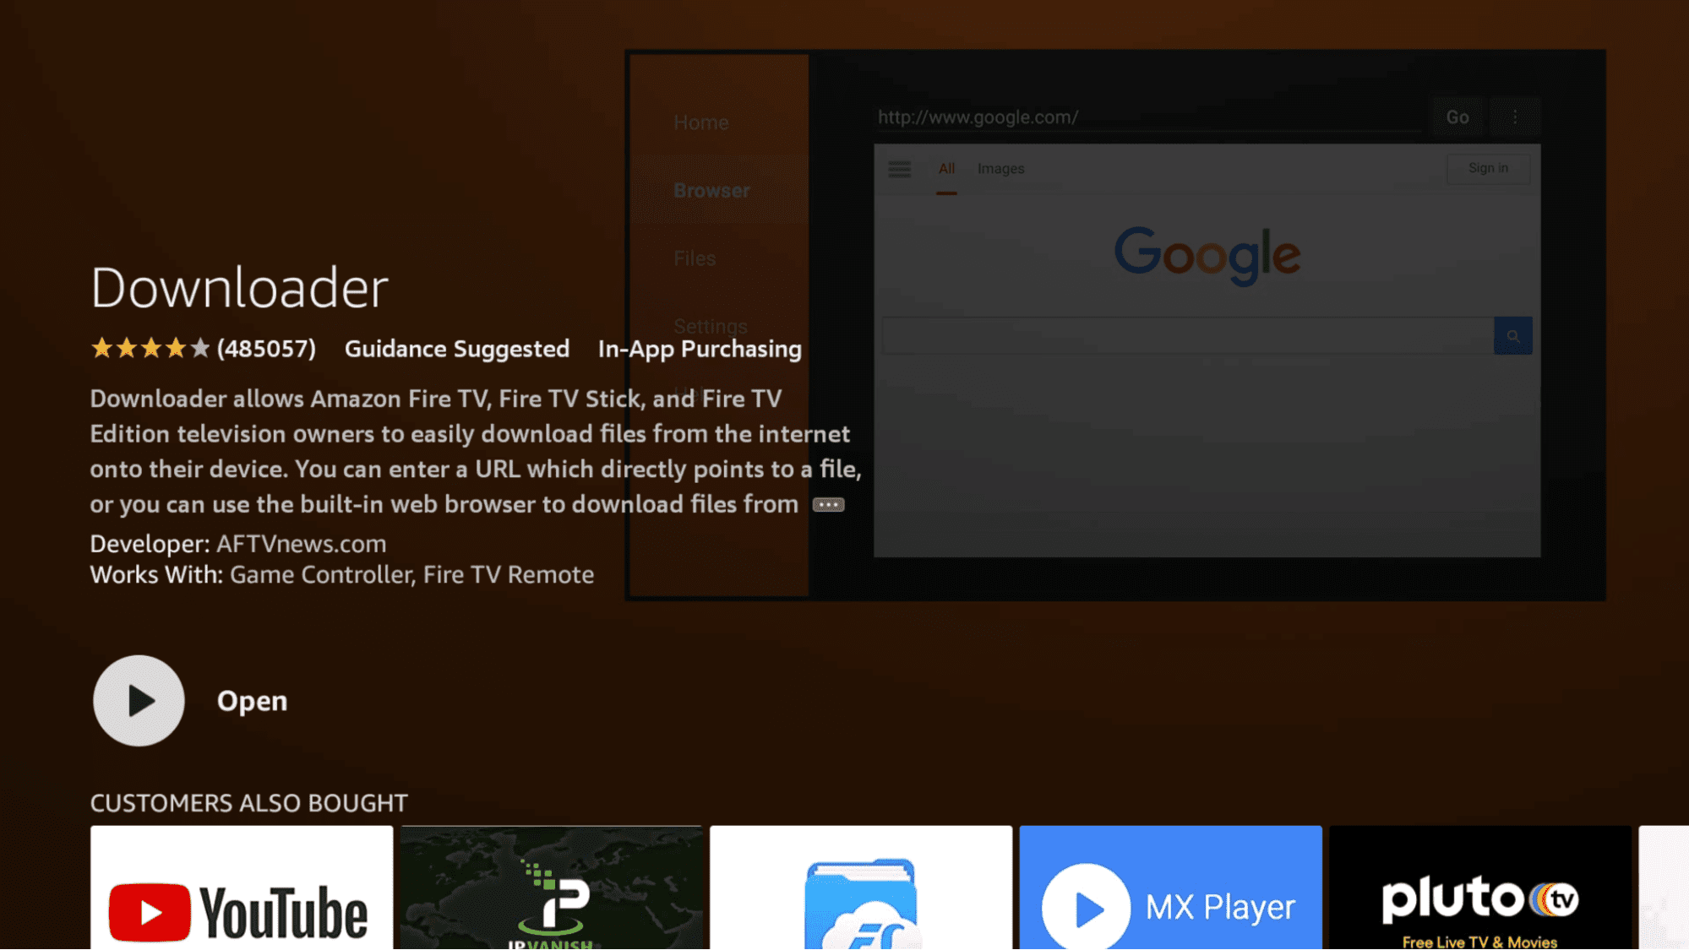Image resolution: width=1689 pixels, height=950 pixels.
Task: Open the Files section
Action: [693, 258]
